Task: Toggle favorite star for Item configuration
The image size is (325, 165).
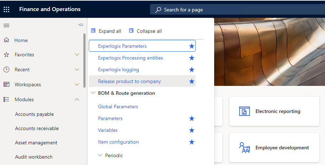Action: tap(192, 142)
